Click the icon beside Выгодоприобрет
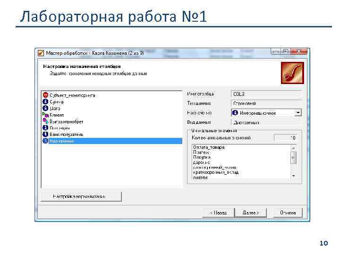The image size is (340, 255). point(45,121)
